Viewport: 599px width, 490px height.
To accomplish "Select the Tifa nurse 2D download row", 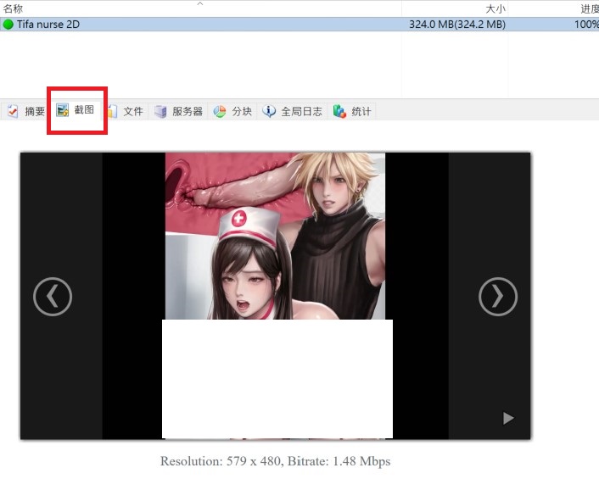I will pyautogui.click(x=299, y=25).
